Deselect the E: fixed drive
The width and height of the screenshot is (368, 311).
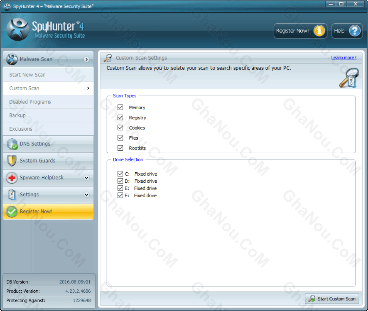[120, 188]
